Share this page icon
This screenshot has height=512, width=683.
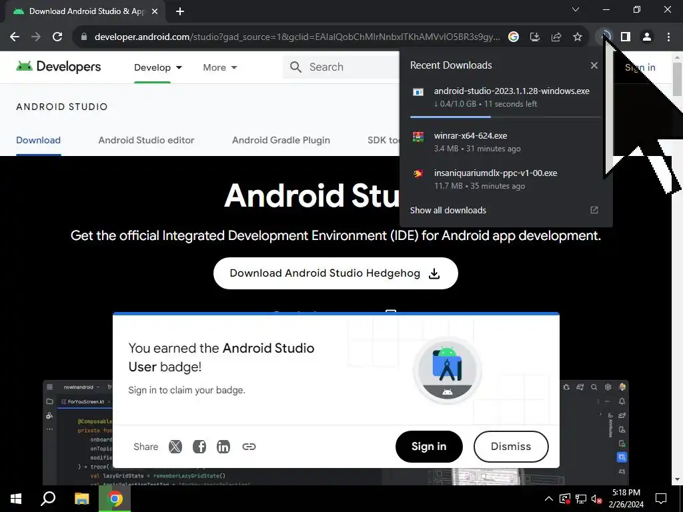(x=556, y=37)
